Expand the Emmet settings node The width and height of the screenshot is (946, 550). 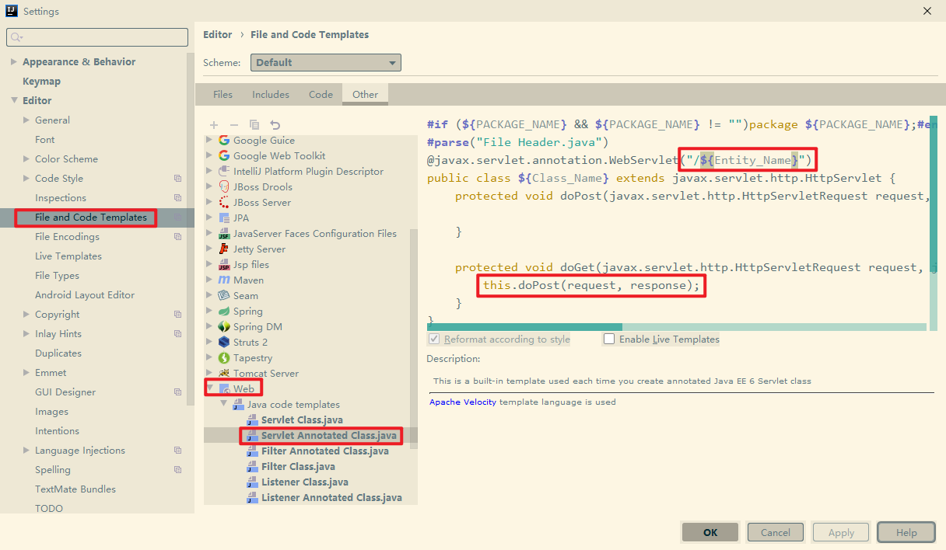pyautogui.click(x=26, y=373)
